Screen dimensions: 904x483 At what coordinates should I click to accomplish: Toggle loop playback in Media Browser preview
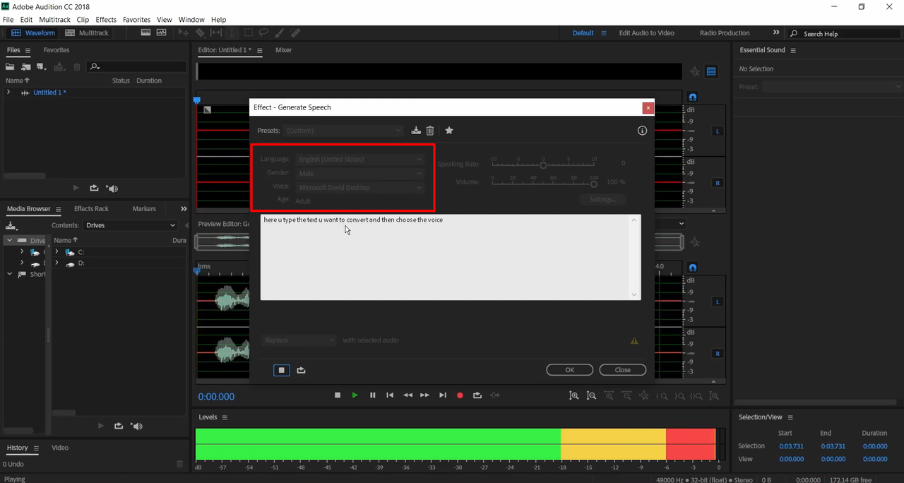[x=118, y=426]
